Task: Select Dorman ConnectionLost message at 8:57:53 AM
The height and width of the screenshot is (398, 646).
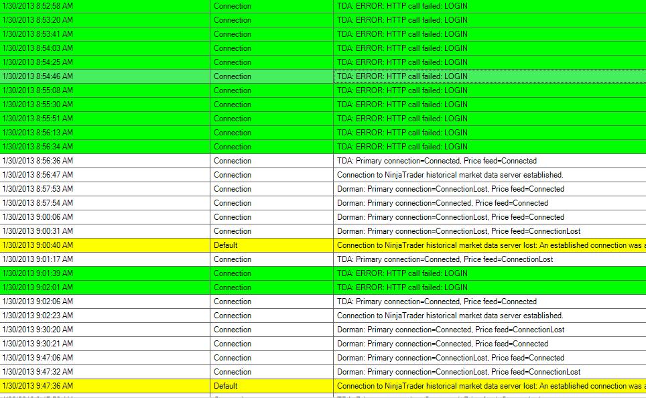Action: [x=490, y=189]
